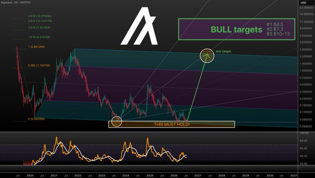Click the 'Algorand · 1W · CRYPTO' chart title
This screenshot has height=178, width=315.
[x=15, y=3]
